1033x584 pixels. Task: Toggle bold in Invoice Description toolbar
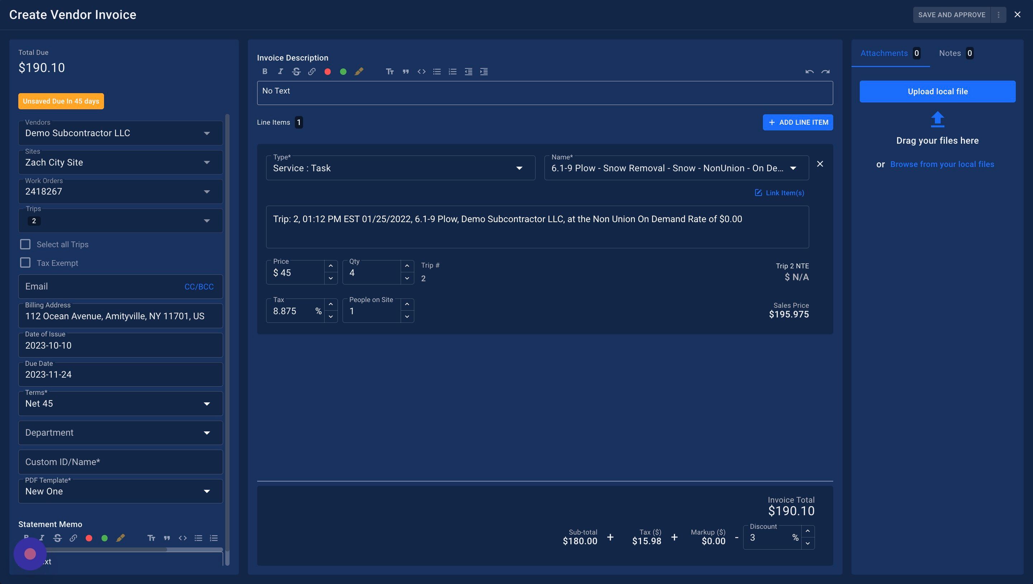coord(265,71)
